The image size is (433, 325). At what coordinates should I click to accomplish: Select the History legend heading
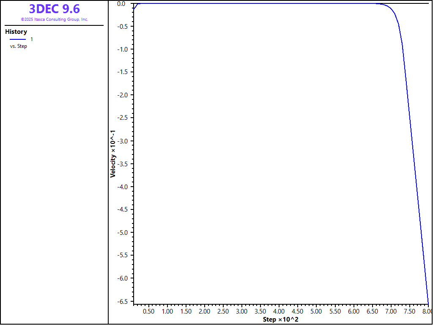16,32
